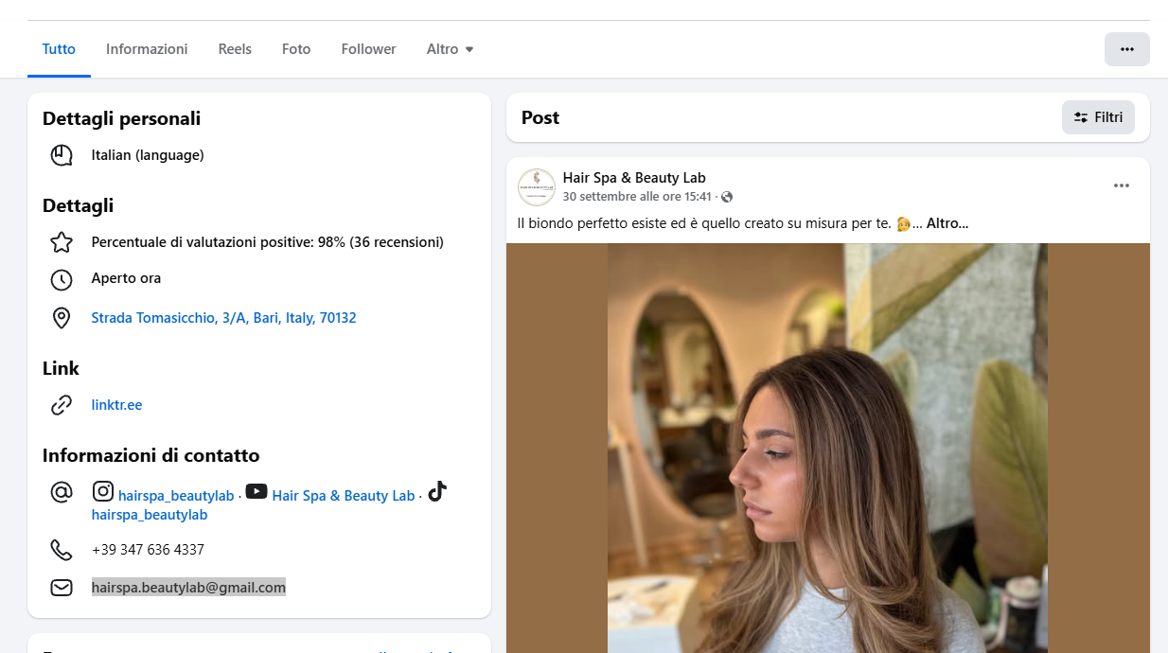Open the page's three-dot more button

coord(1127,49)
